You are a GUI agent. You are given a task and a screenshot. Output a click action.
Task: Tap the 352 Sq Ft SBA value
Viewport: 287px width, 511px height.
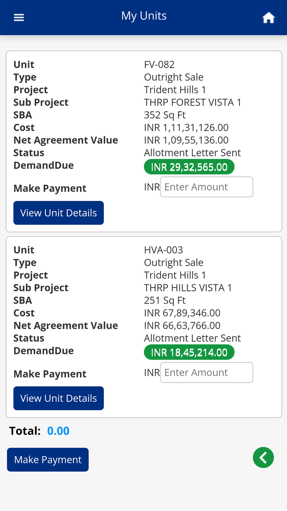tap(165, 115)
